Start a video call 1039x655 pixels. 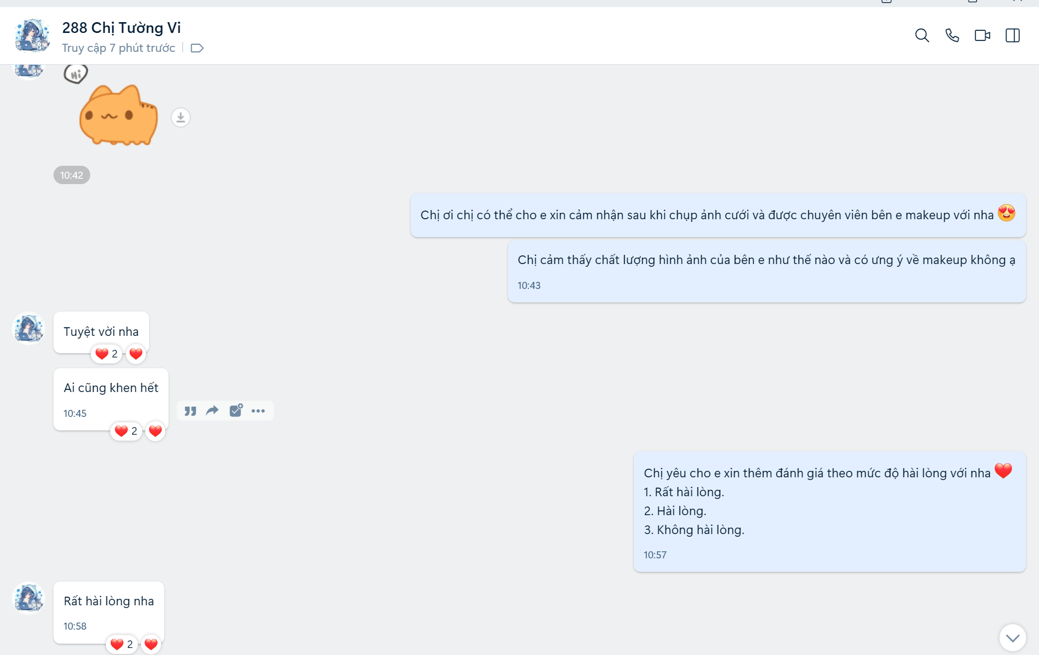[982, 36]
